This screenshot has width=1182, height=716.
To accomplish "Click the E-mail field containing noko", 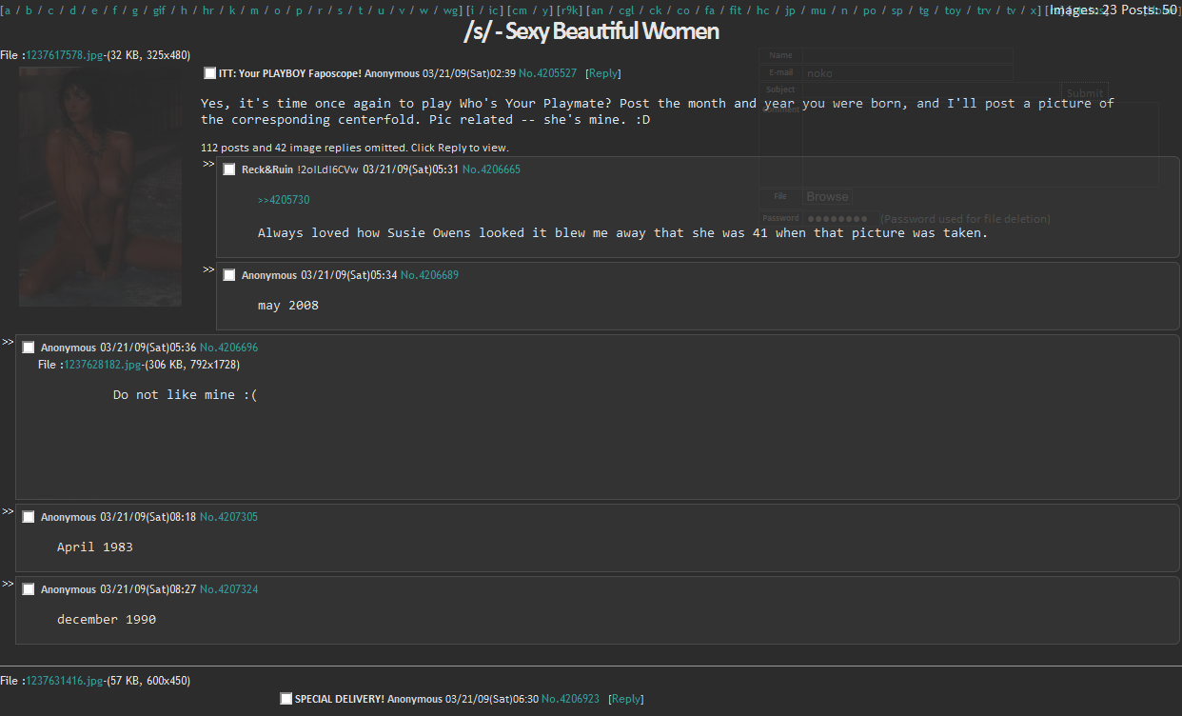I will pos(904,72).
